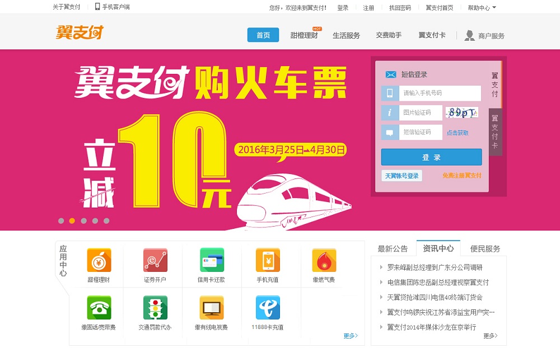Image resolution: width=560 pixels, height=348 pixels.
Task: Open the 信用卡还款 credit card icon
Action: click(212, 260)
